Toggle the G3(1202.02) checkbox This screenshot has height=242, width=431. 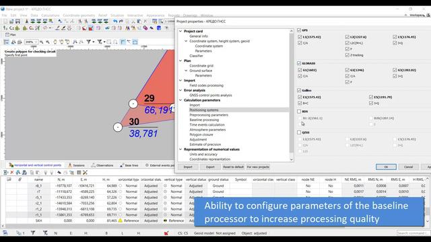(x=395, y=70)
